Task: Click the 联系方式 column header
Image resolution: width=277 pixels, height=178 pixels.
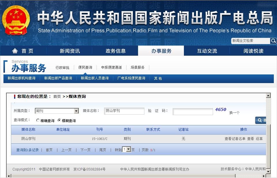Action: click(153, 130)
